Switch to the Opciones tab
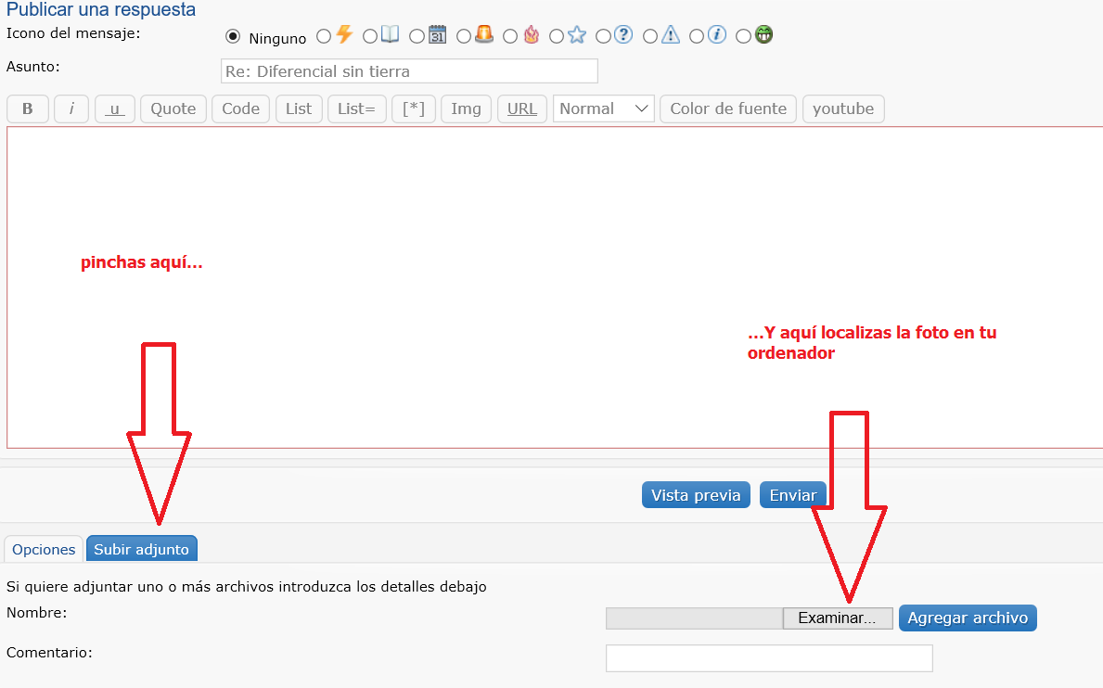Image resolution: width=1103 pixels, height=688 pixels. 44,549
